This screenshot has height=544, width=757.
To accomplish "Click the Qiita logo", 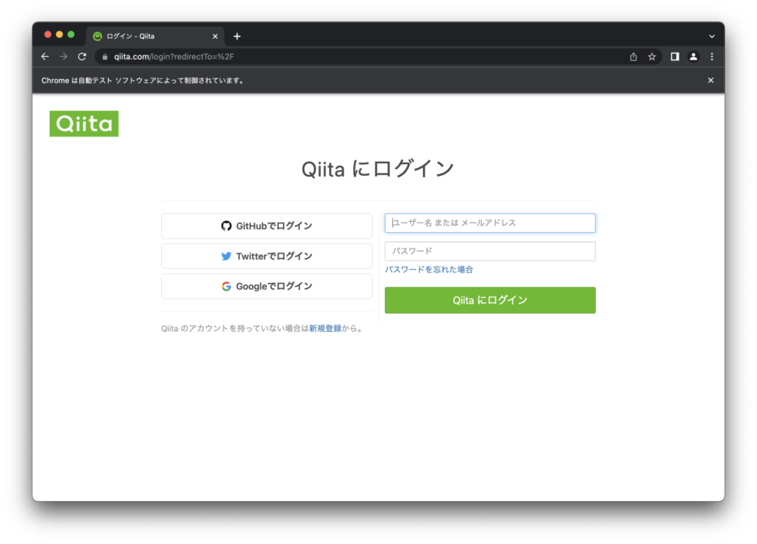I will (84, 123).
